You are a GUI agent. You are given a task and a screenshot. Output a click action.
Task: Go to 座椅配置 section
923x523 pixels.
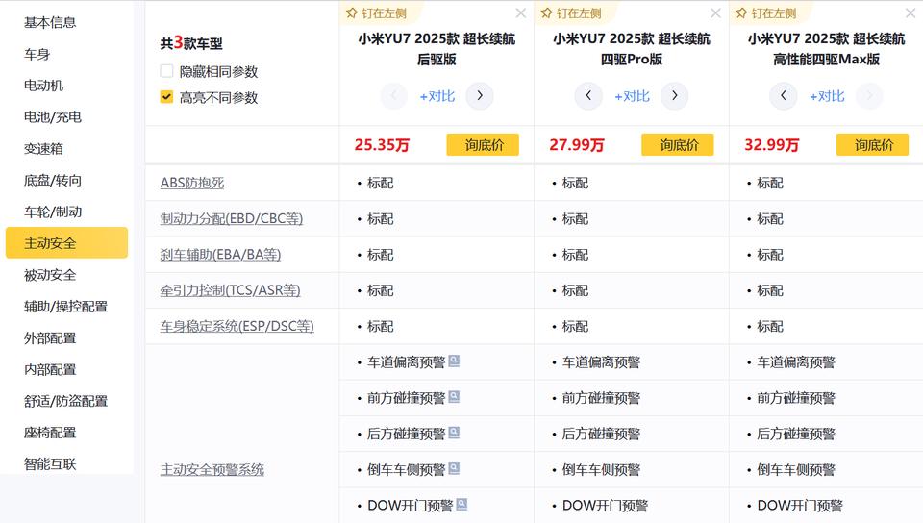[50, 433]
